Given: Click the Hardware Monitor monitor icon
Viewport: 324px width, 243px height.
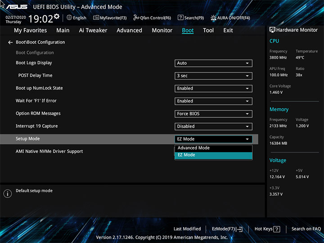Looking at the screenshot, I should 272,30.
